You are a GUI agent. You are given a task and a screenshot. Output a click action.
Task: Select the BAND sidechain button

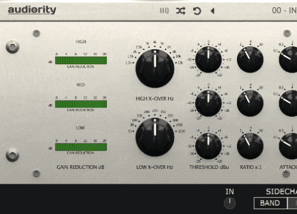pos(270,203)
